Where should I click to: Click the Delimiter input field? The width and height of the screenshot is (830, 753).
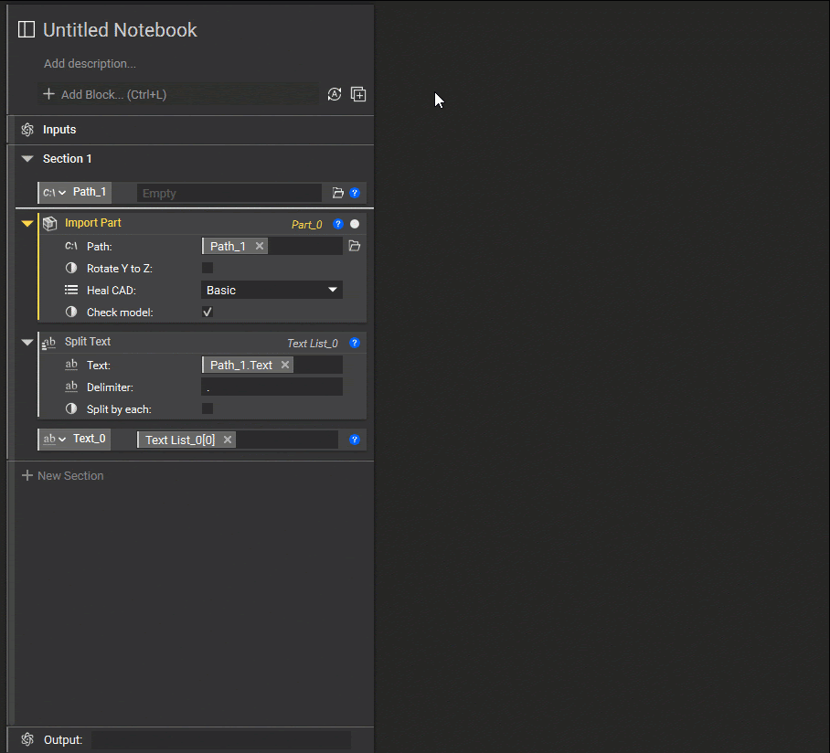(271, 387)
